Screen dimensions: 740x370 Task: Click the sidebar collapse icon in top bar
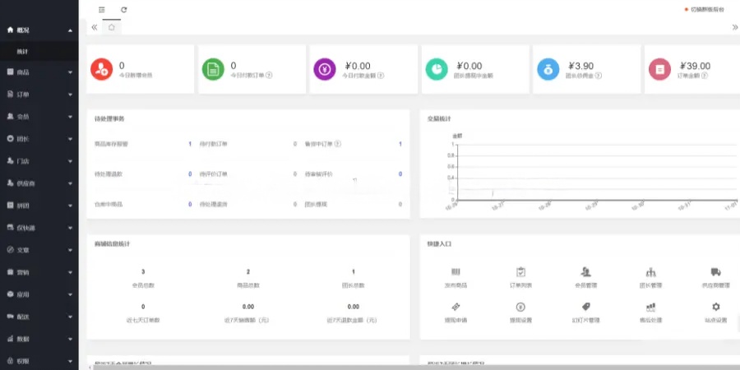click(102, 9)
